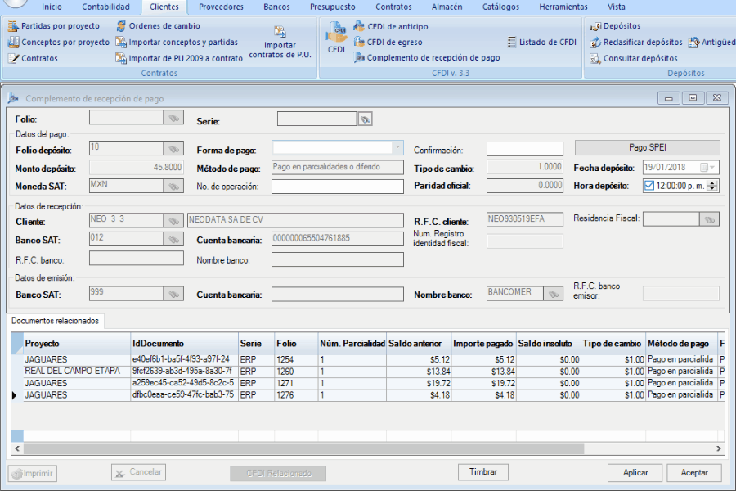
Task: Toggle the Hora depósito checkbox
Action: tap(649, 186)
